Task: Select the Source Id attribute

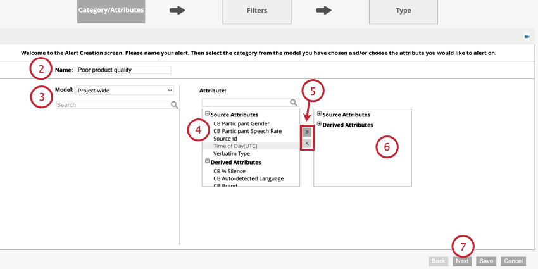Action: 225,139
